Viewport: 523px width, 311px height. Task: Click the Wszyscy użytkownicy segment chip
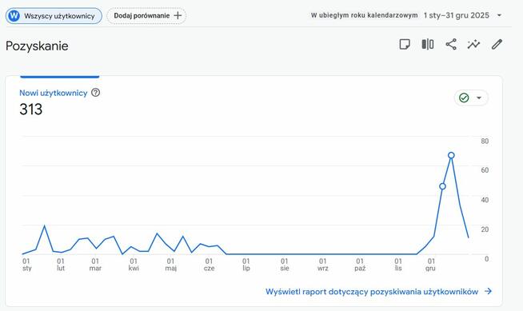54,16
